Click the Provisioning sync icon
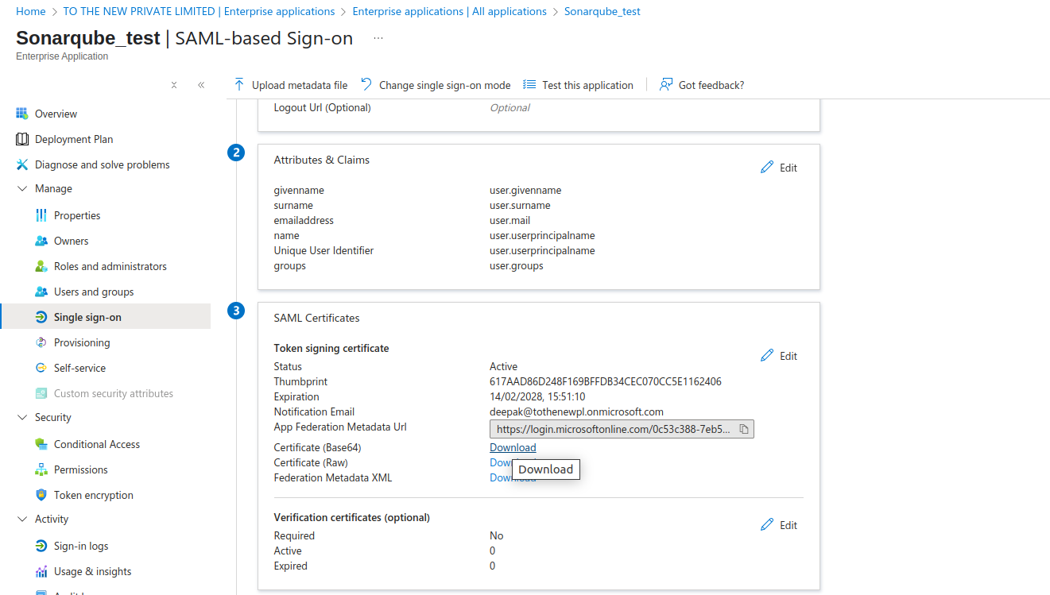Image resolution: width=1050 pixels, height=595 pixels. tap(41, 342)
